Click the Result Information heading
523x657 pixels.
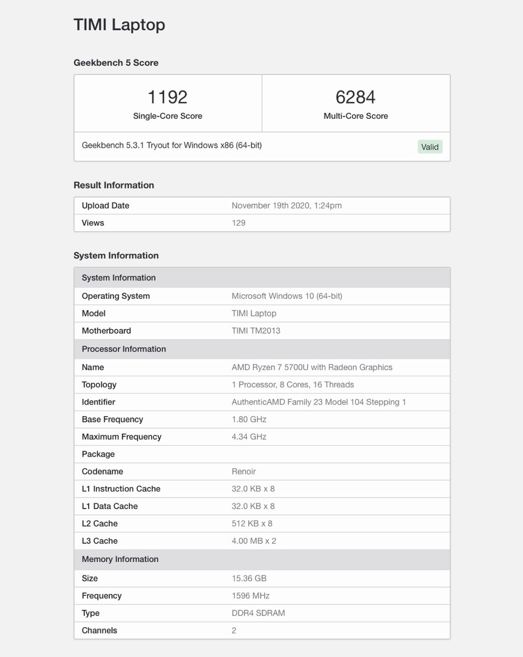[114, 185]
